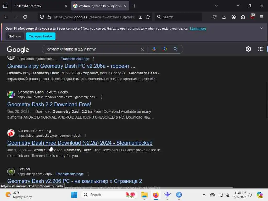Screen dimensions: 268x201
Task: Follow the Learn more link
Action: click(x=198, y=29)
